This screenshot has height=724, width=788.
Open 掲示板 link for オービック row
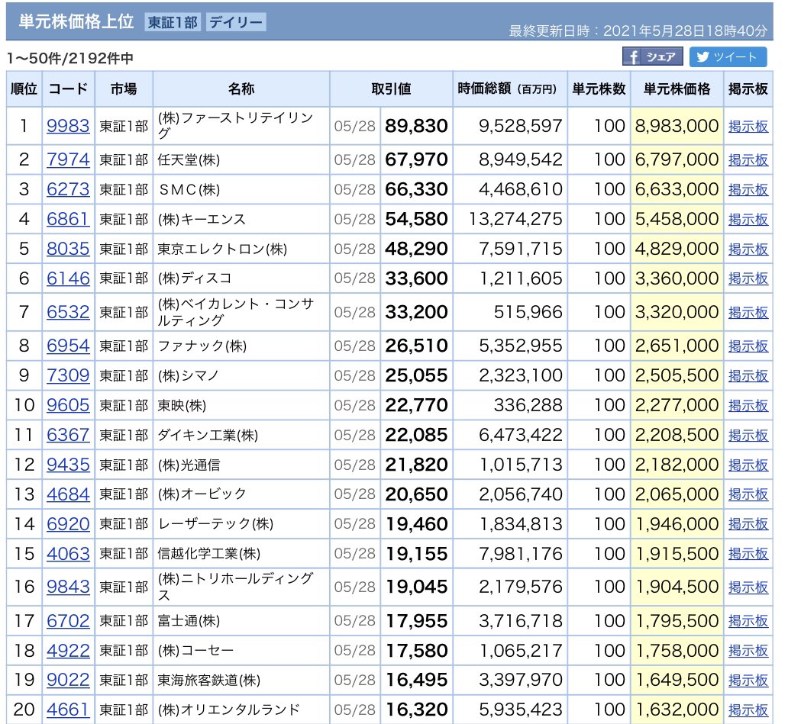tap(748, 494)
